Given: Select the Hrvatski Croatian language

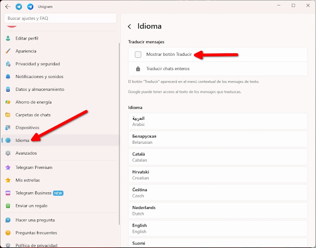Looking at the screenshot, I should pyautogui.click(x=218, y=175).
